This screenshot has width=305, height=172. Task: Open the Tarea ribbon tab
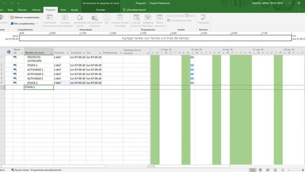pyautogui.click(x=10, y=10)
